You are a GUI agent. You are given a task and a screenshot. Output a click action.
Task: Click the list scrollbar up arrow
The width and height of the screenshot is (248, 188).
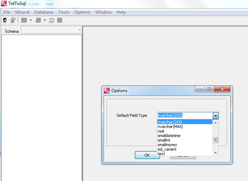[x=215, y=123]
